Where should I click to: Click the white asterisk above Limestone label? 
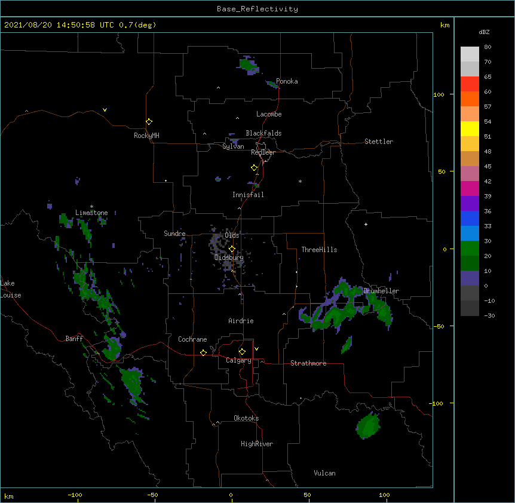click(91, 207)
